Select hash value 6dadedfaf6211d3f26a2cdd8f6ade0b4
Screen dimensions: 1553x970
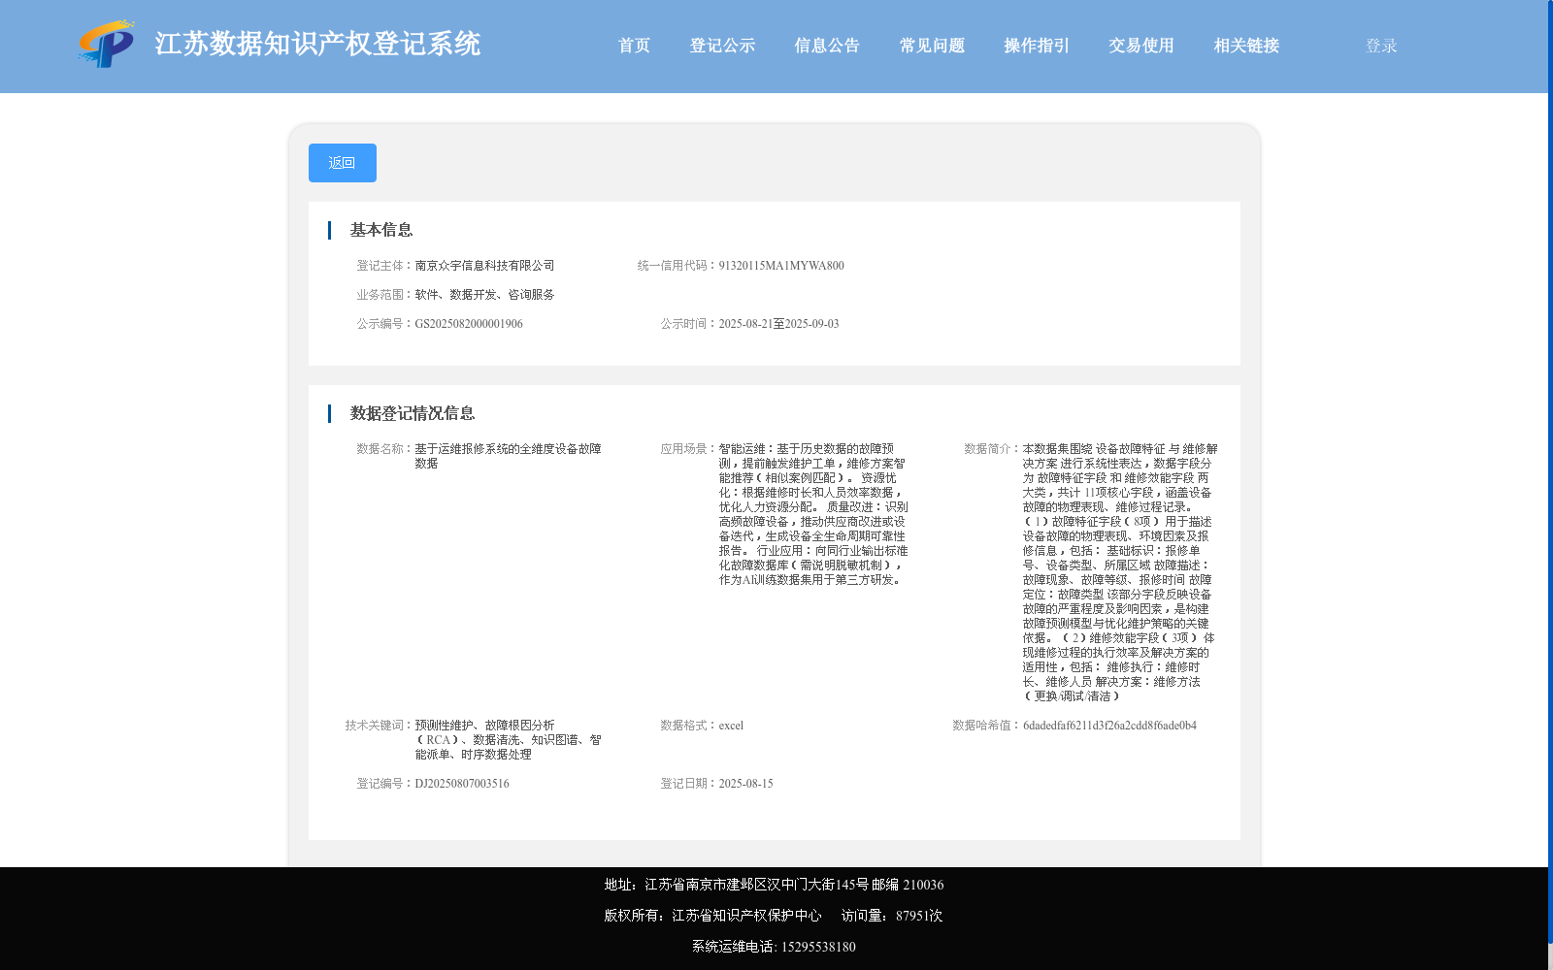[1109, 726]
